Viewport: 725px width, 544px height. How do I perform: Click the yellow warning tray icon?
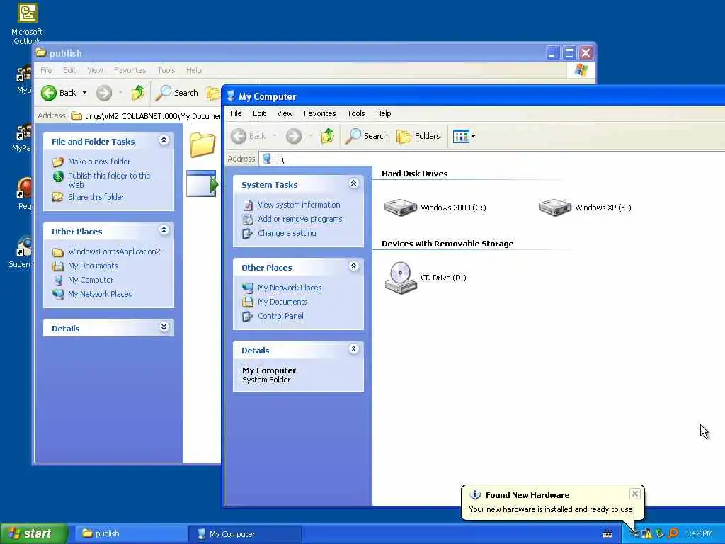click(x=647, y=534)
